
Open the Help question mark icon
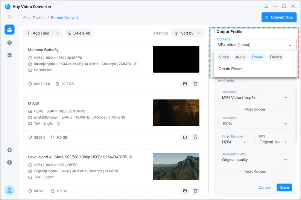9,163
